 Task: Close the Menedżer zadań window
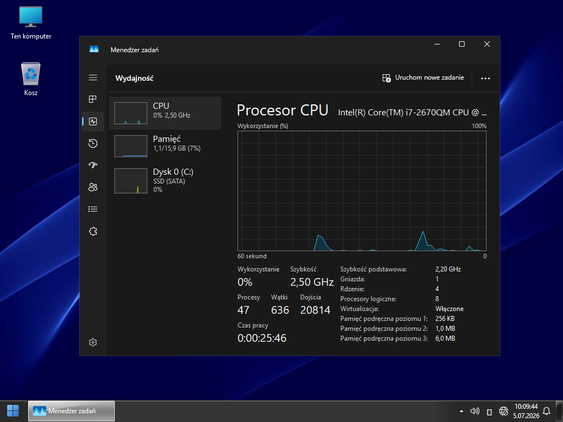(x=487, y=44)
